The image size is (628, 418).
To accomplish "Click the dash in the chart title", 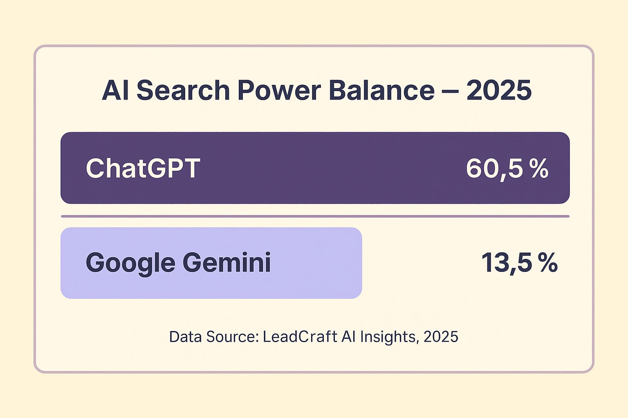I will 450,91.
